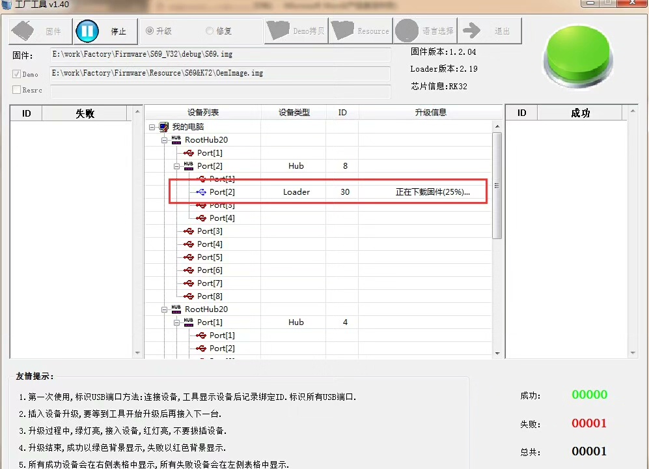Click the USB icon of Port[5]

pos(189,257)
